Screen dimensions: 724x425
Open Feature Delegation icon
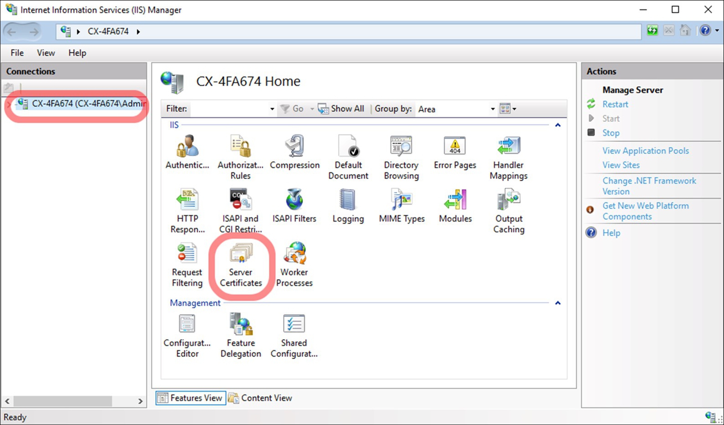point(241,336)
